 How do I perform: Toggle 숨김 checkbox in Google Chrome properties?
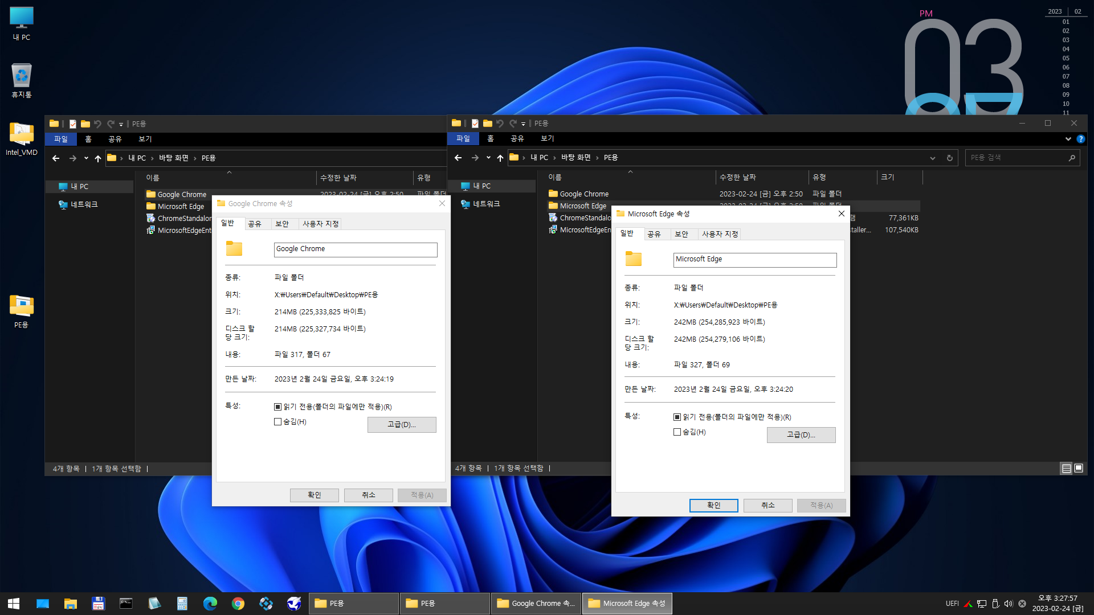point(278,422)
